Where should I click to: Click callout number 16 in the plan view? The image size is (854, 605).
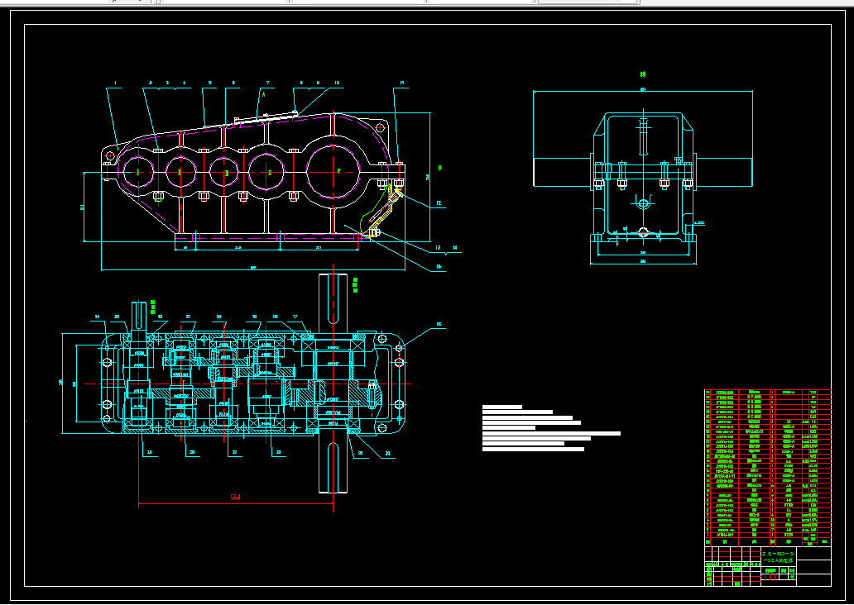(x=439, y=325)
